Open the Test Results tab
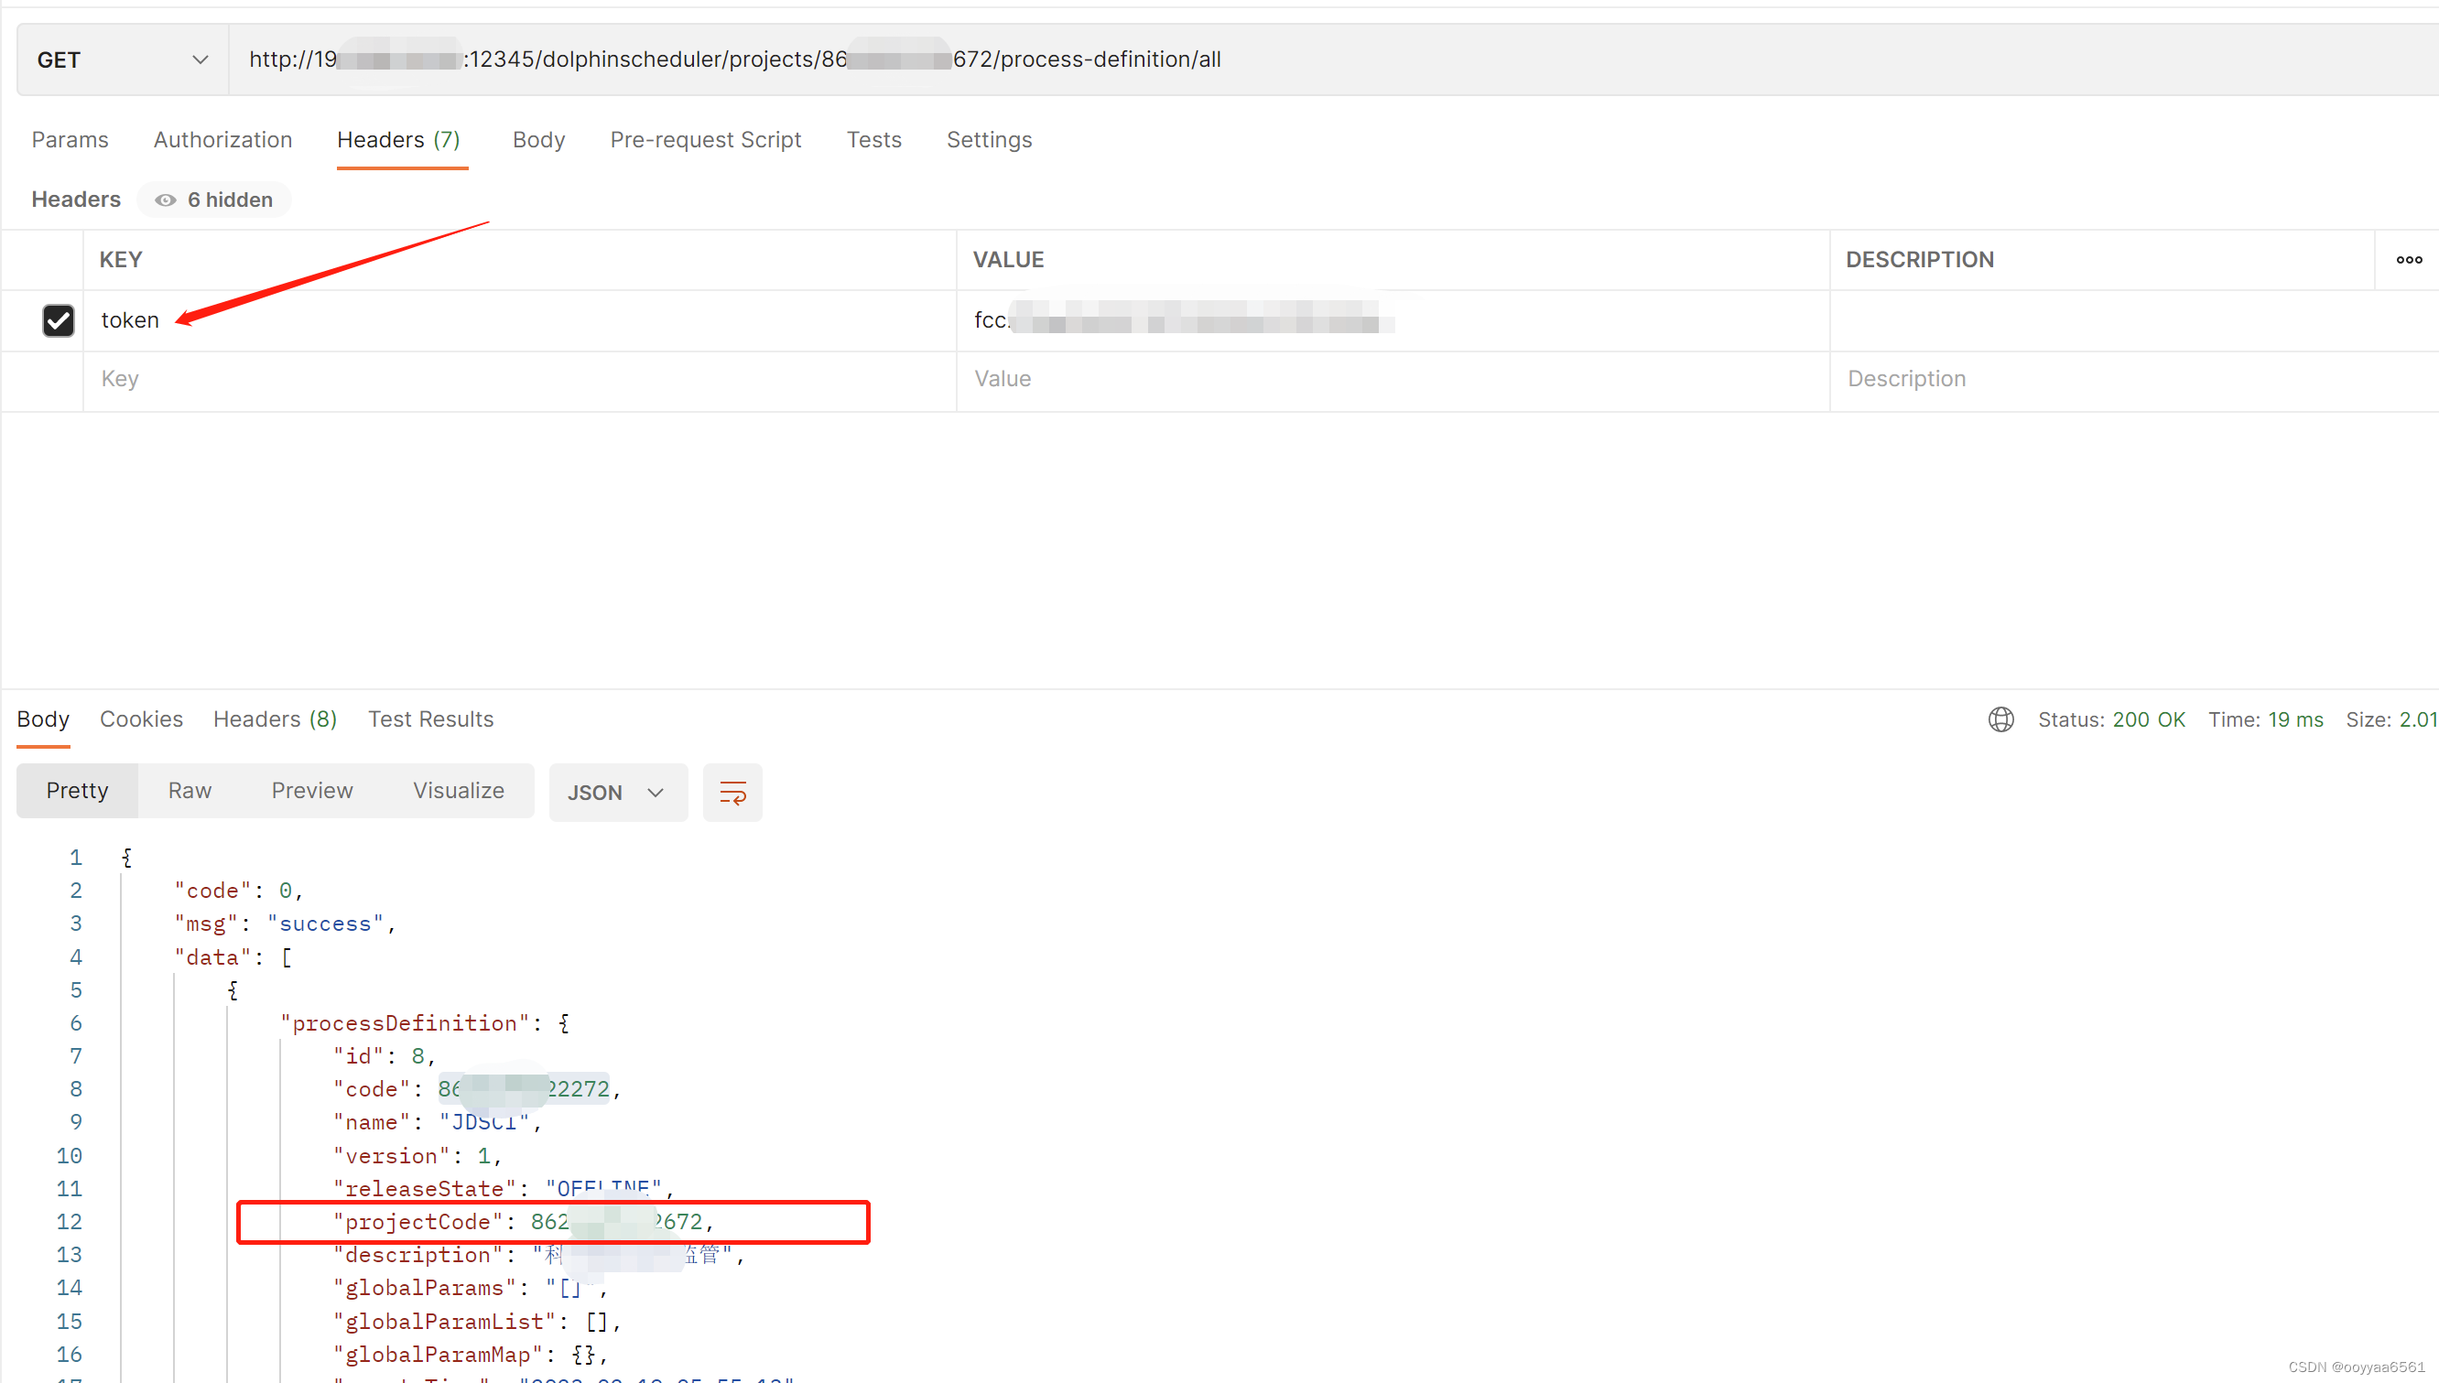Viewport: 2439px width, 1383px height. (x=431, y=719)
